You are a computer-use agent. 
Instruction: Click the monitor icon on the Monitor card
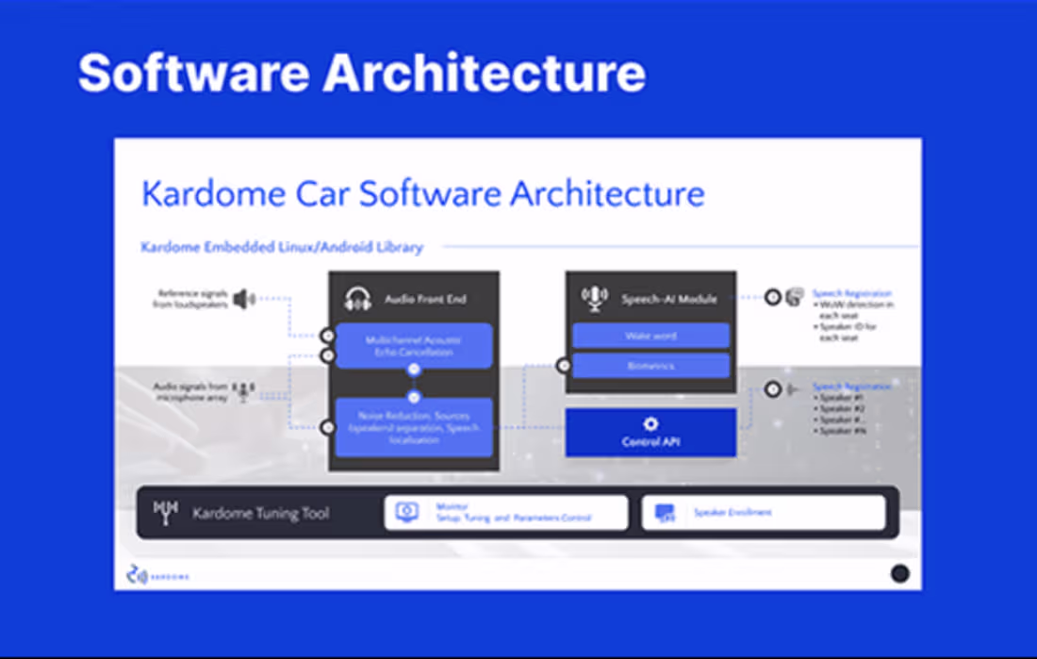[406, 511]
